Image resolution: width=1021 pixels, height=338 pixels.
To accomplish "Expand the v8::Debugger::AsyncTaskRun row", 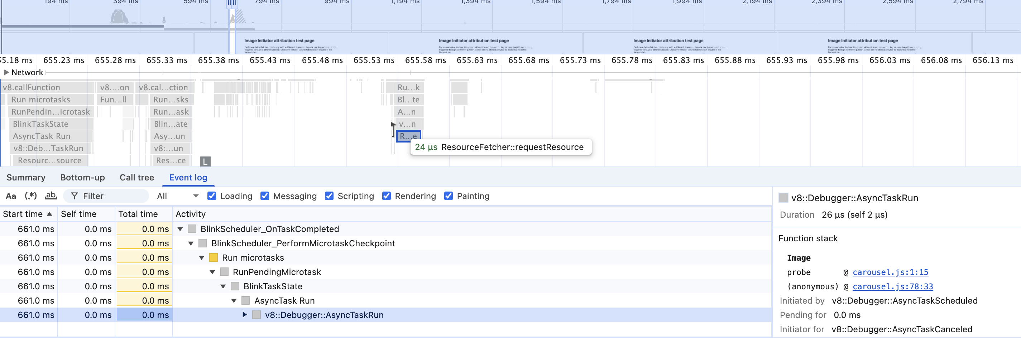I will [x=245, y=315].
